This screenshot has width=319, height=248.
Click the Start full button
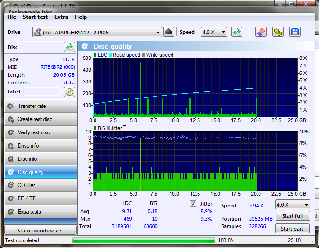(293, 216)
